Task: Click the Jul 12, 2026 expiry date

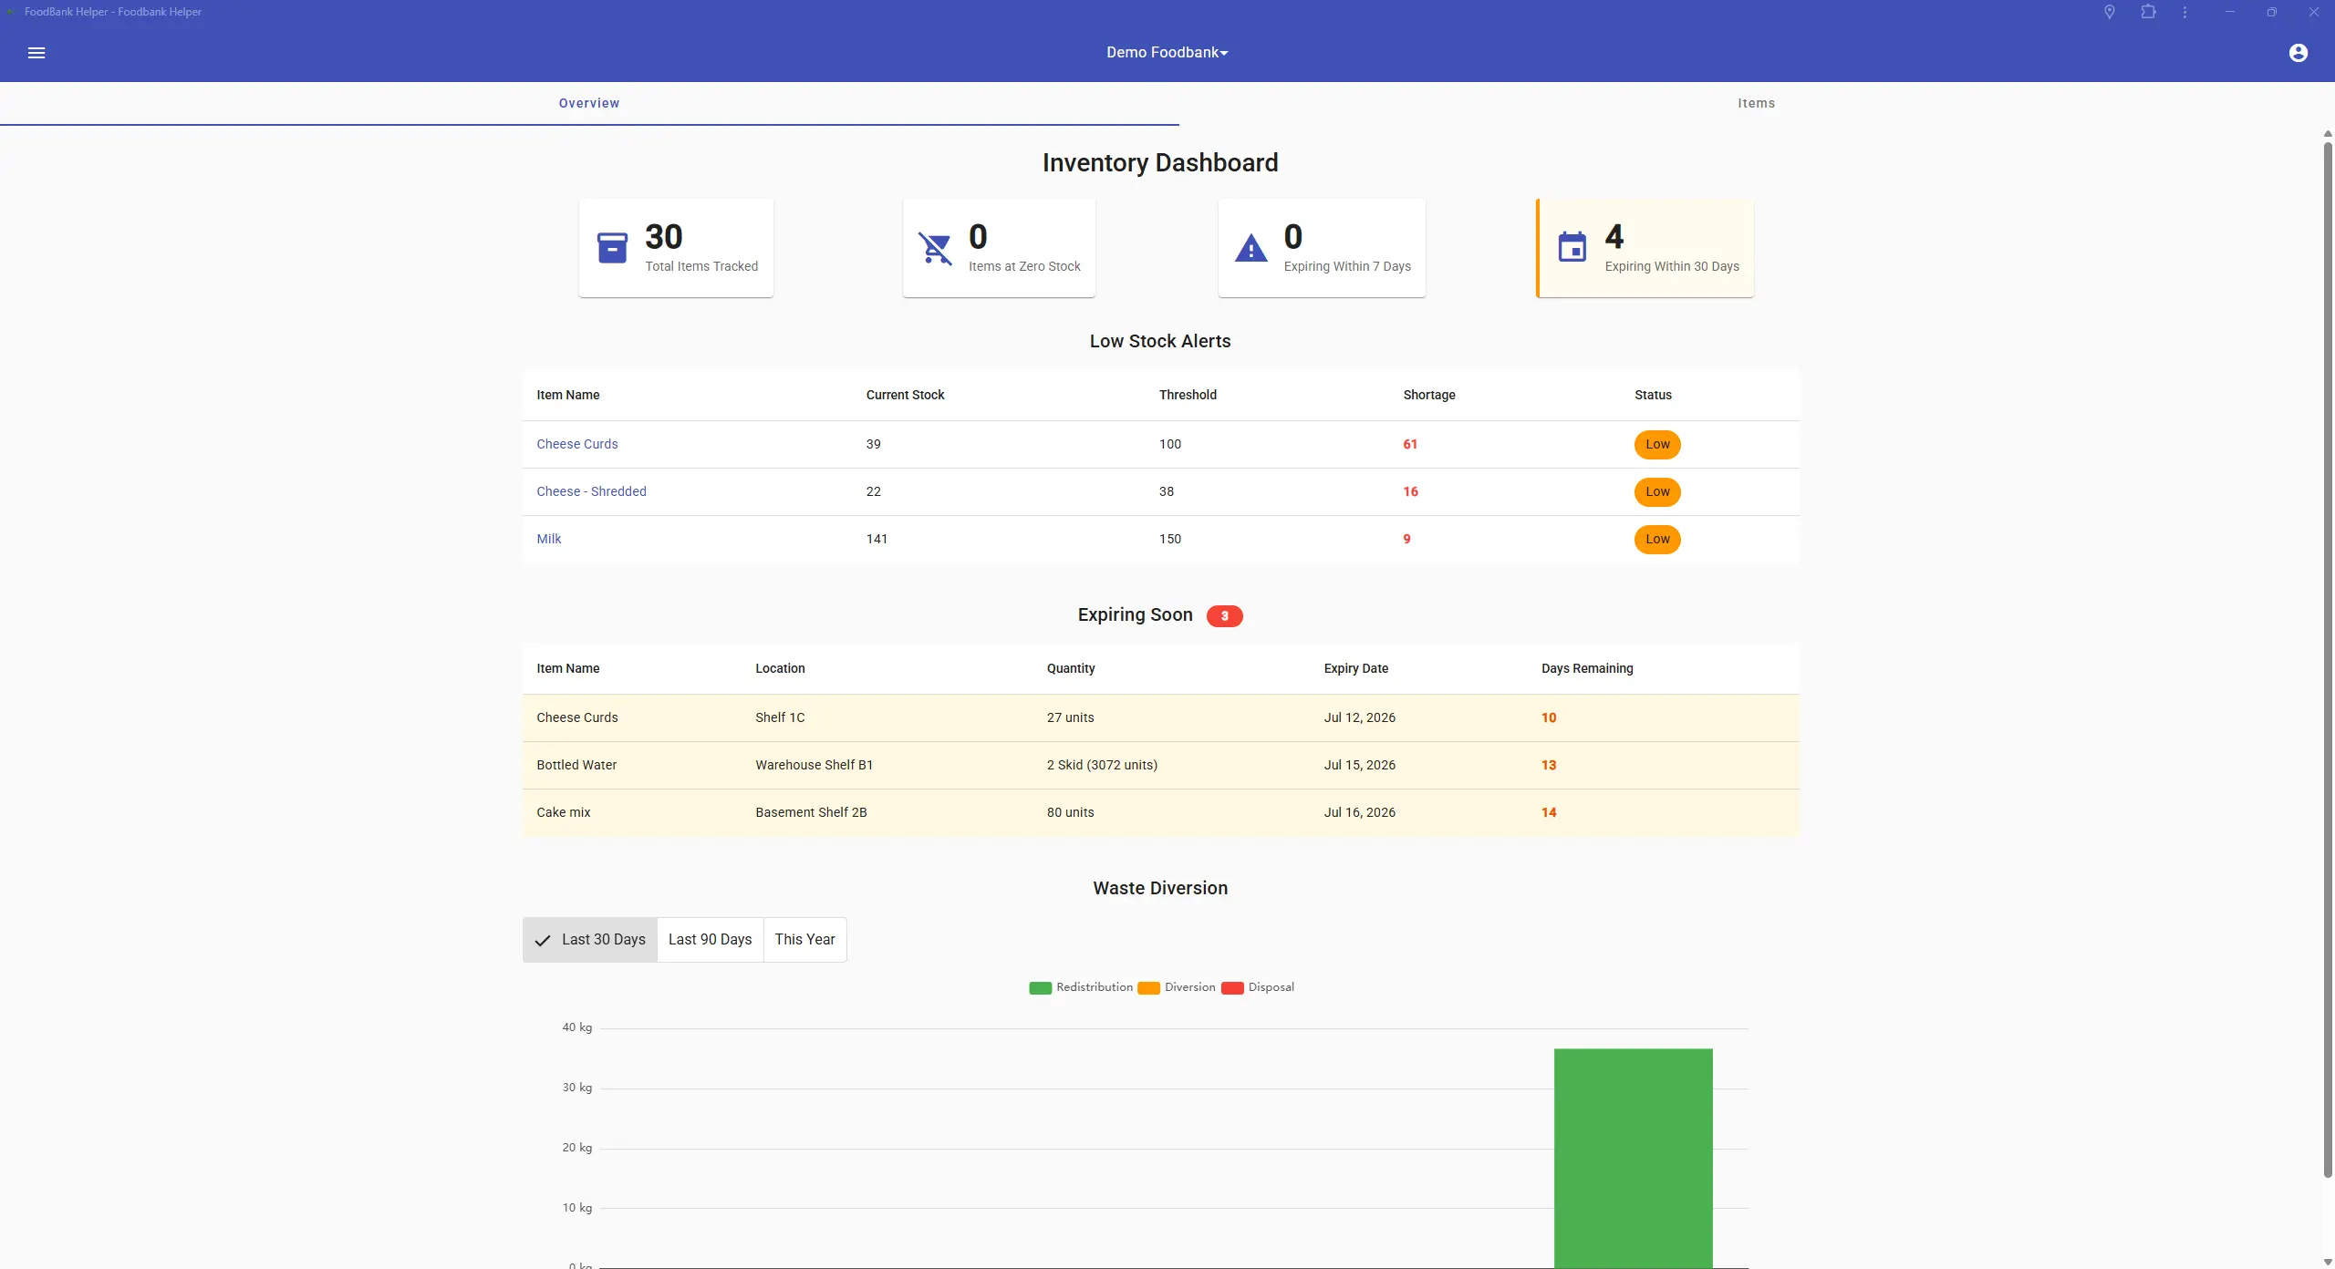Action: 1359,717
